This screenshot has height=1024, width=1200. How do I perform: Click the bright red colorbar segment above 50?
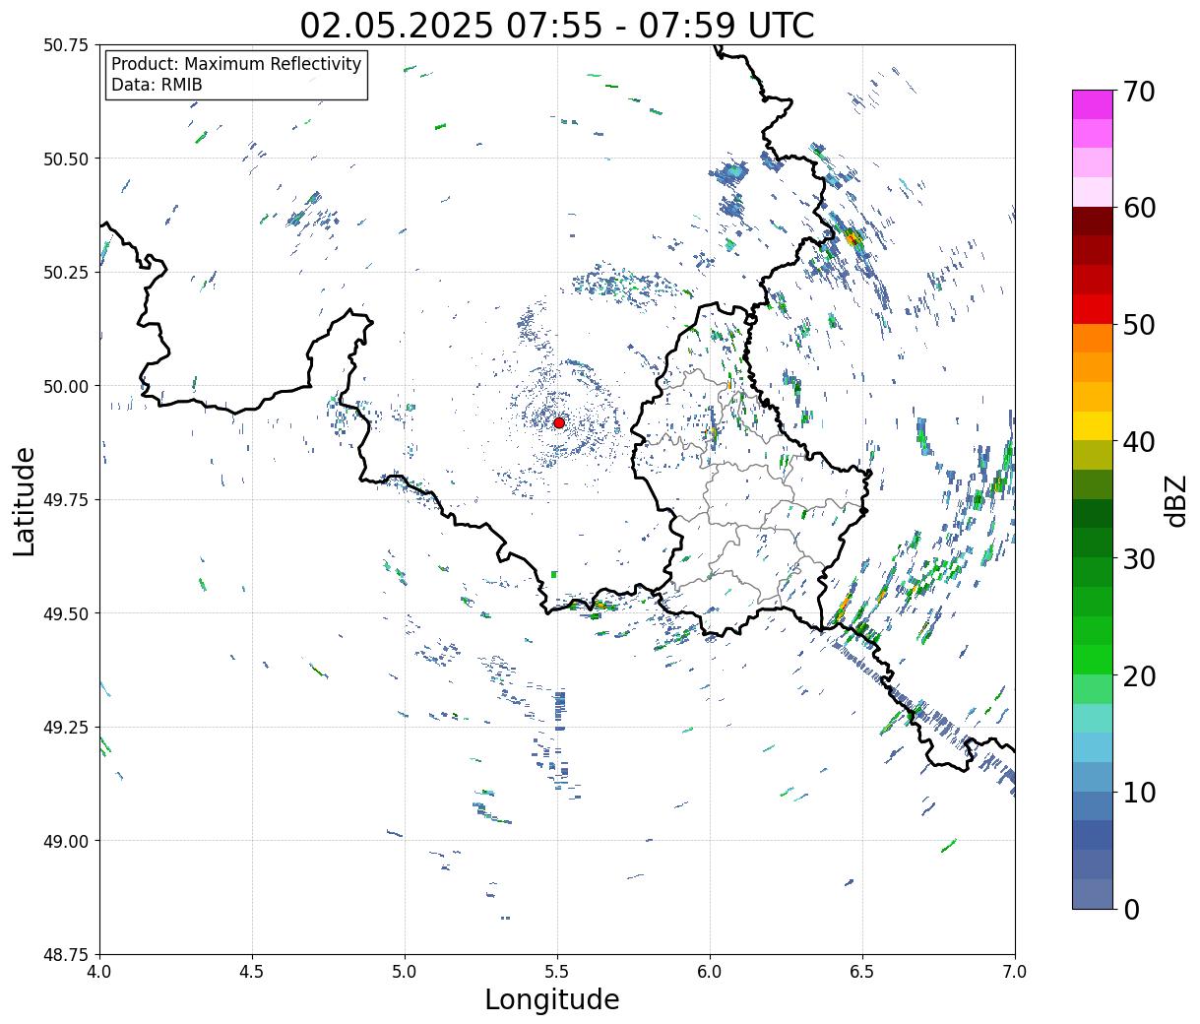pyautogui.click(x=1093, y=309)
